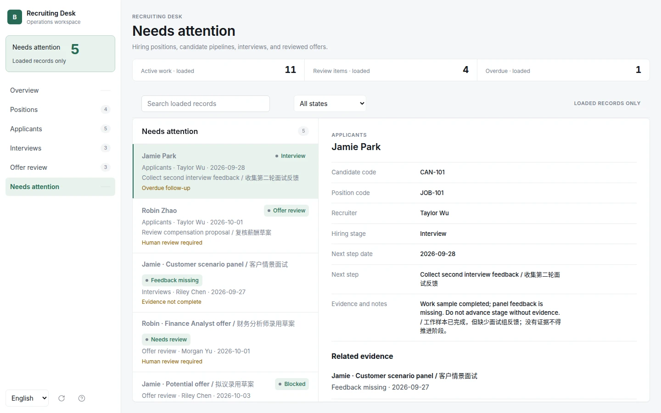Open the Applicants sidebar section

tap(60, 129)
